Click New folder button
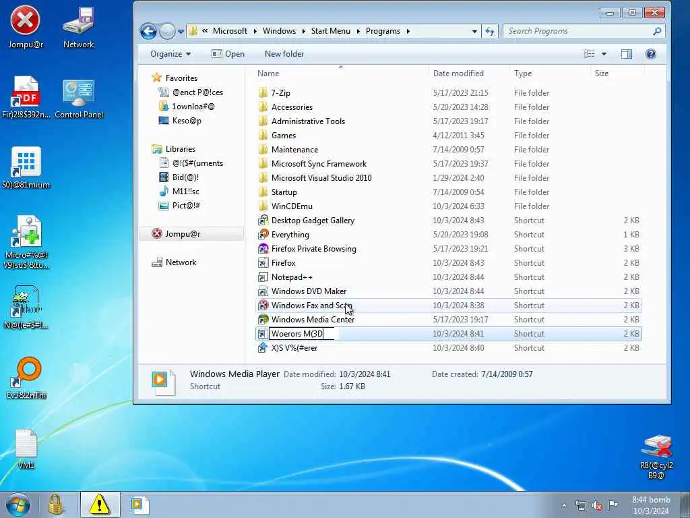 284,54
